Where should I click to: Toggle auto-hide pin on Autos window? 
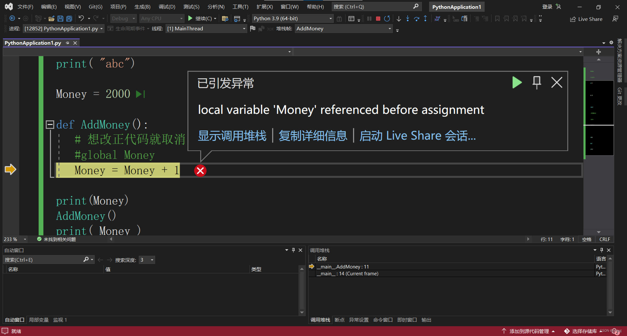(293, 250)
